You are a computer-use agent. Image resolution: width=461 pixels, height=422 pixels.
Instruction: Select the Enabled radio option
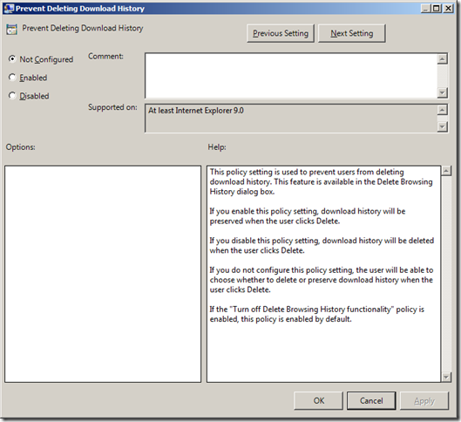[x=12, y=78]
